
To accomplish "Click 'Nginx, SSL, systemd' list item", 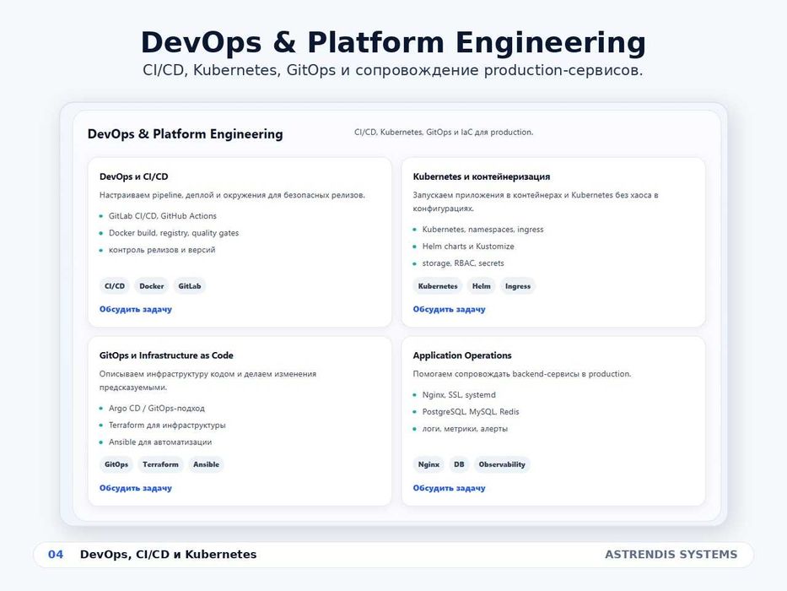I will click(459, 395).
